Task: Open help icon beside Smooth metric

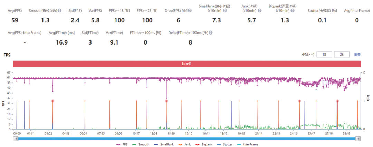Action: [59, 11]
